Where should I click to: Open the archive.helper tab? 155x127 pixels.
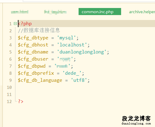point(142,12)
